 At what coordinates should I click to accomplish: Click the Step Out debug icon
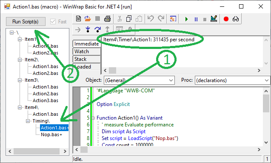[107, 29]
